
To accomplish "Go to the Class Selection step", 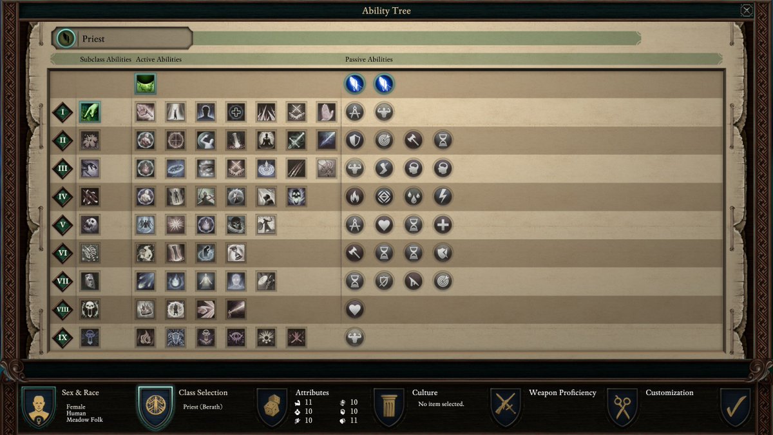I will pos(155,407).
